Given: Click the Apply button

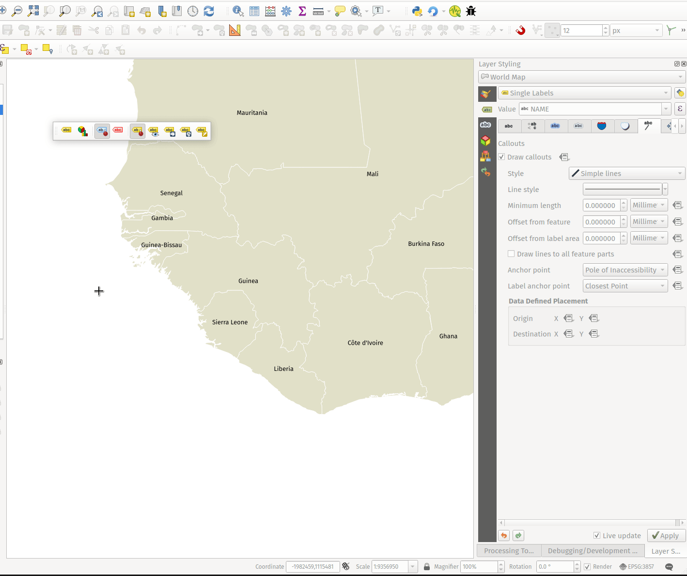Looking at the screenshot, I should click(666, 536).
